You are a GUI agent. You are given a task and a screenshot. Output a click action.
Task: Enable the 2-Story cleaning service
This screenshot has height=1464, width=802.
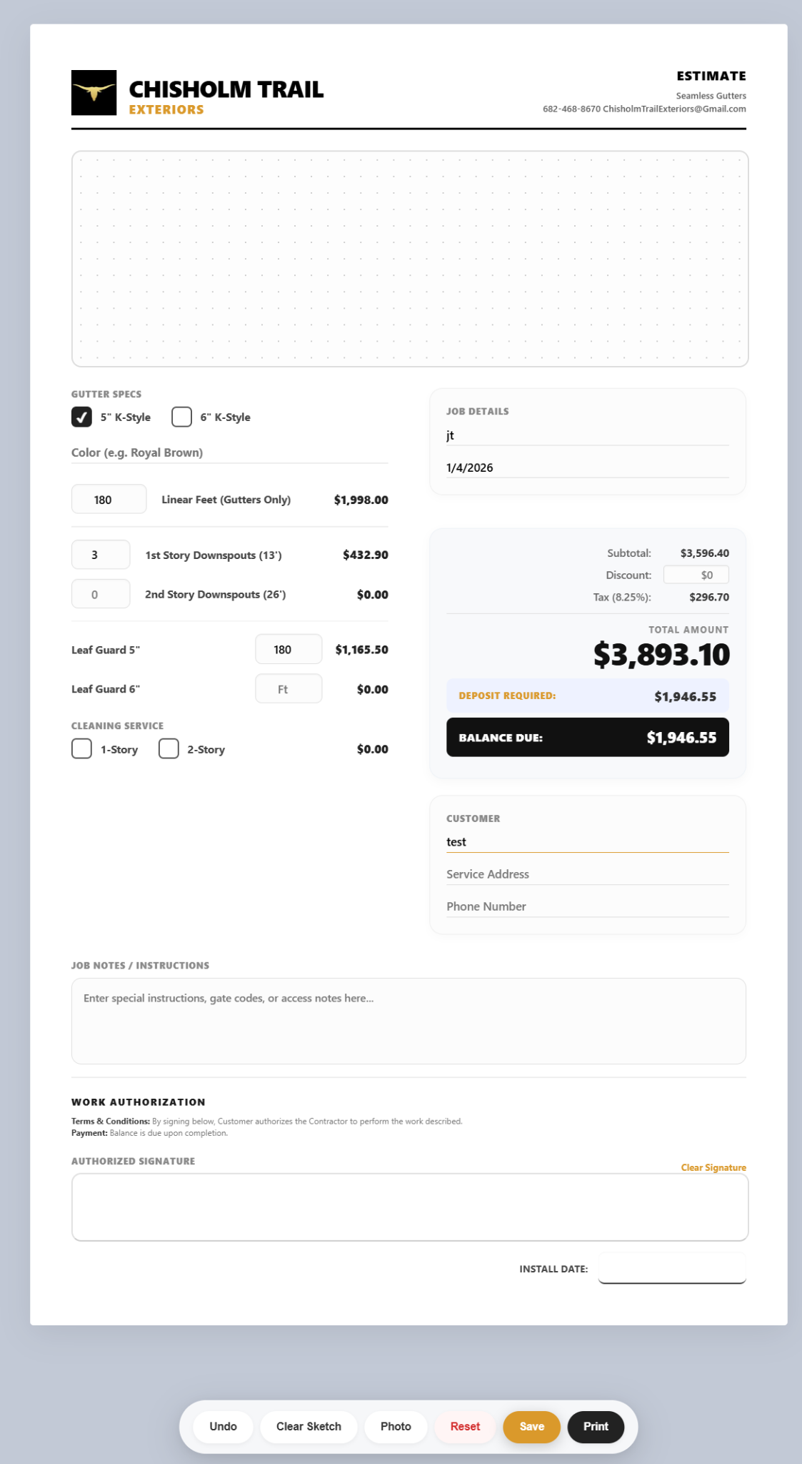click(x=169, y=748)
